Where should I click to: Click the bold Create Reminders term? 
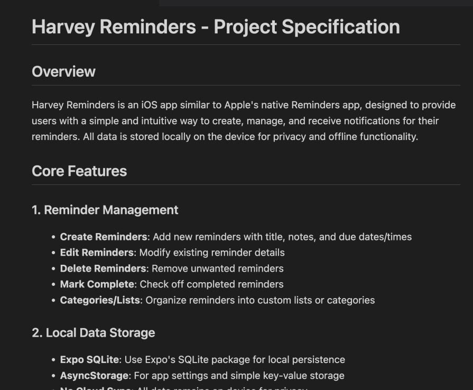104,237
